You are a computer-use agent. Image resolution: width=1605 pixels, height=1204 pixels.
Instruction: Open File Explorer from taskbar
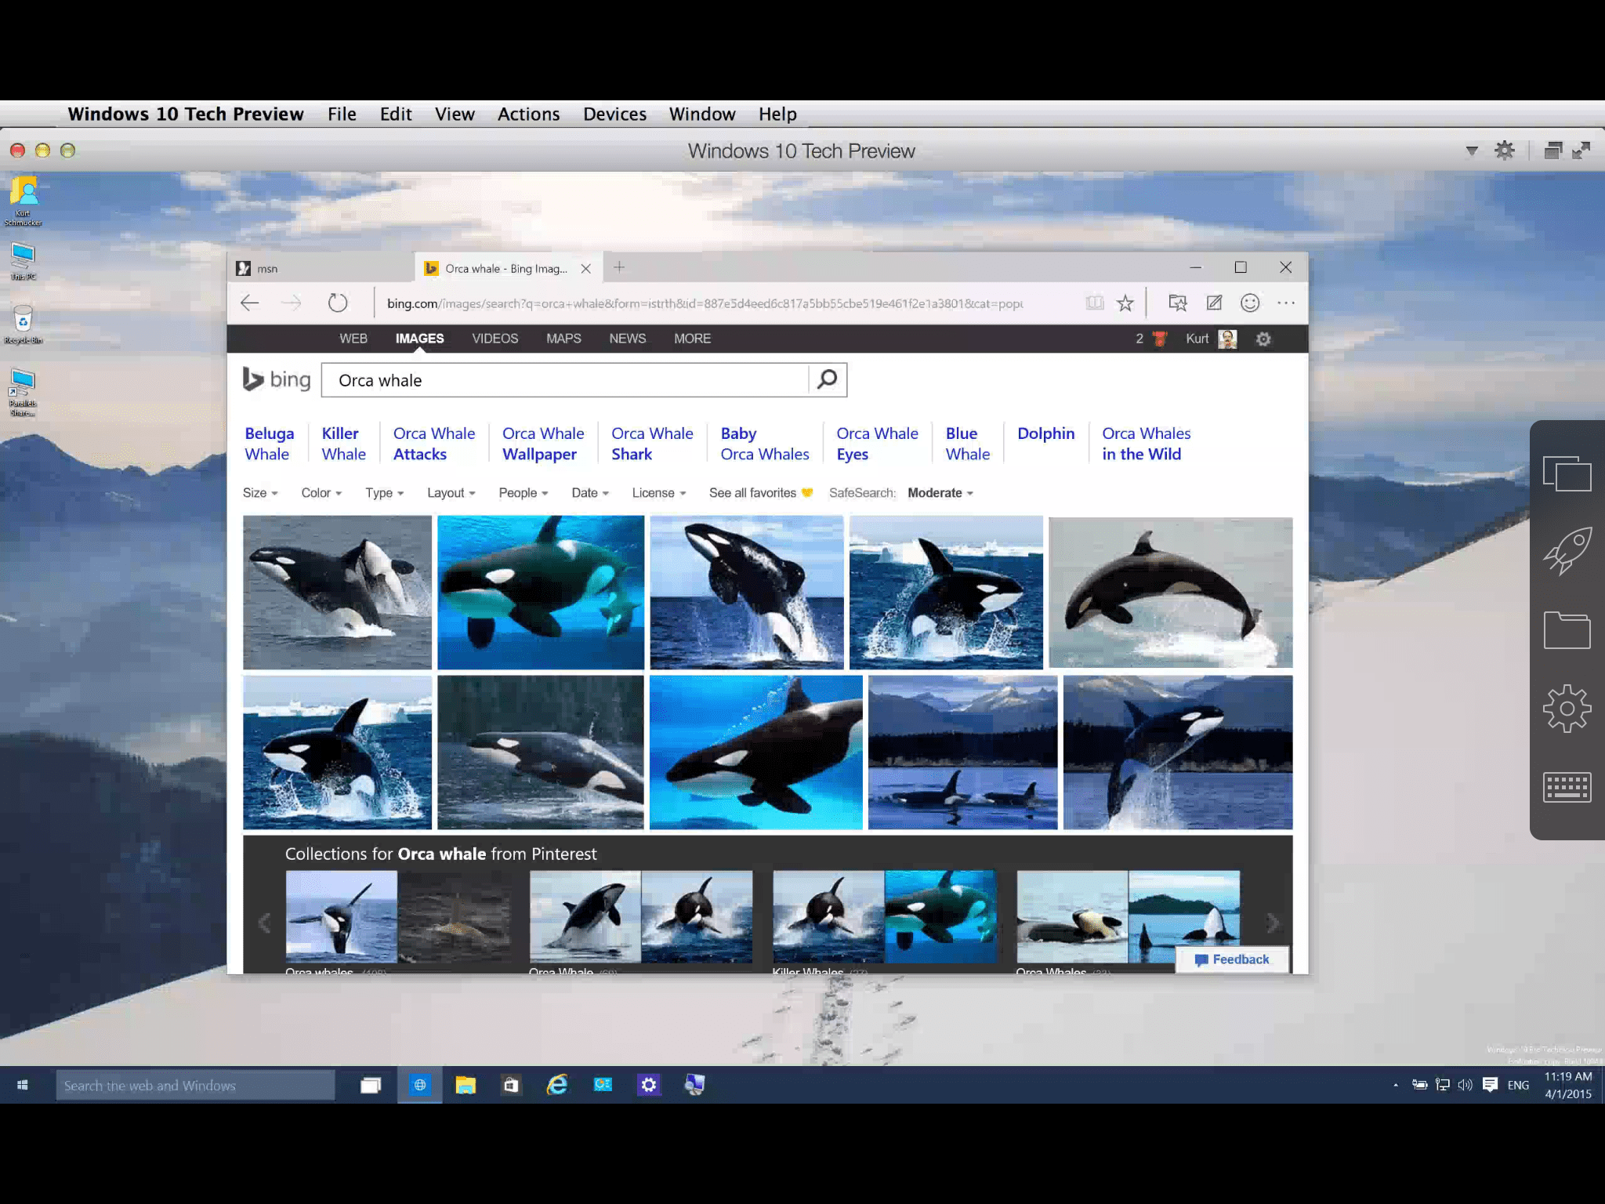466,1085
